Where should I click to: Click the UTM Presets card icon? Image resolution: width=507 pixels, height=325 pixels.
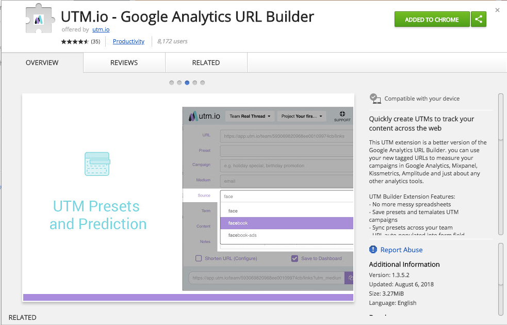97,164
